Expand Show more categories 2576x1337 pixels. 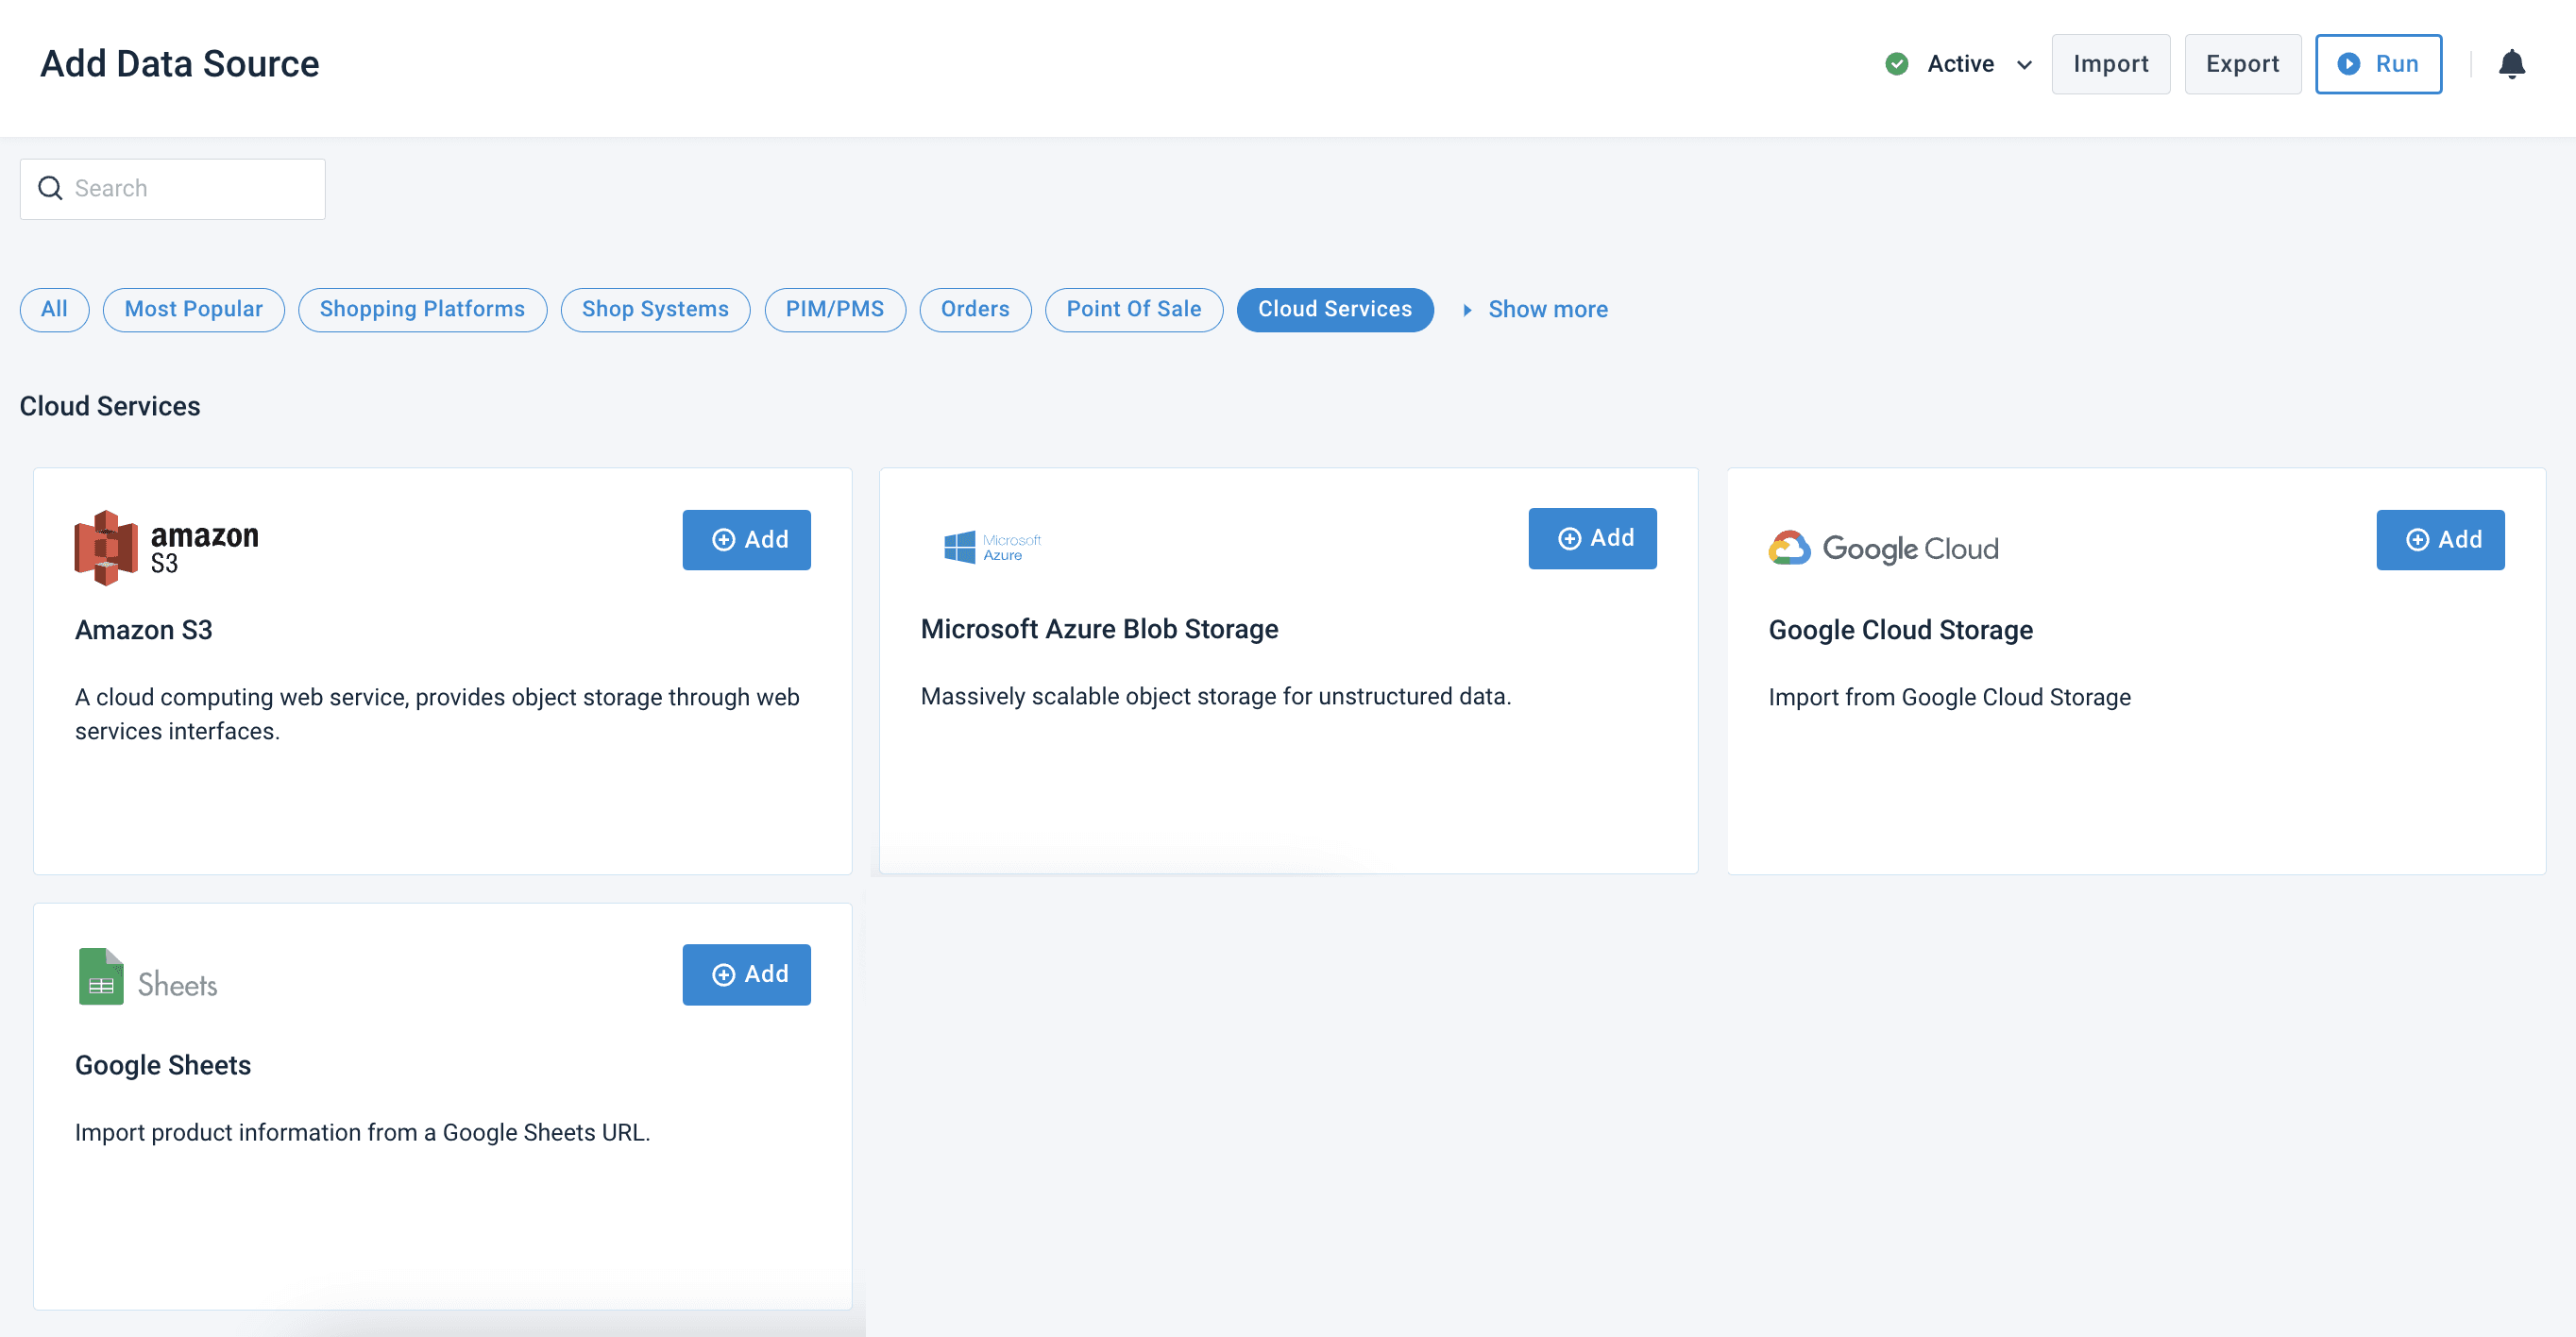1546,310
